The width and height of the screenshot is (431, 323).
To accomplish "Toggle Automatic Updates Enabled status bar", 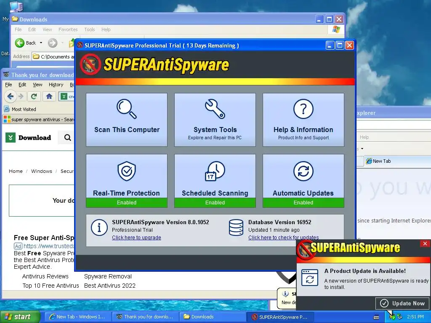I will [x=303, y=202].
